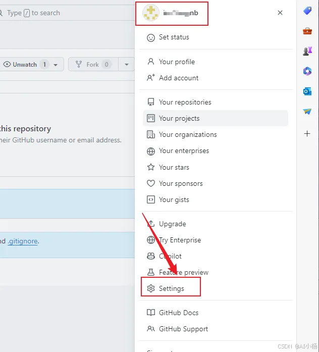Click the beaker icon for Feature preview
The height and width of the screenshot is (352, 319).
[x=151, y=272]
